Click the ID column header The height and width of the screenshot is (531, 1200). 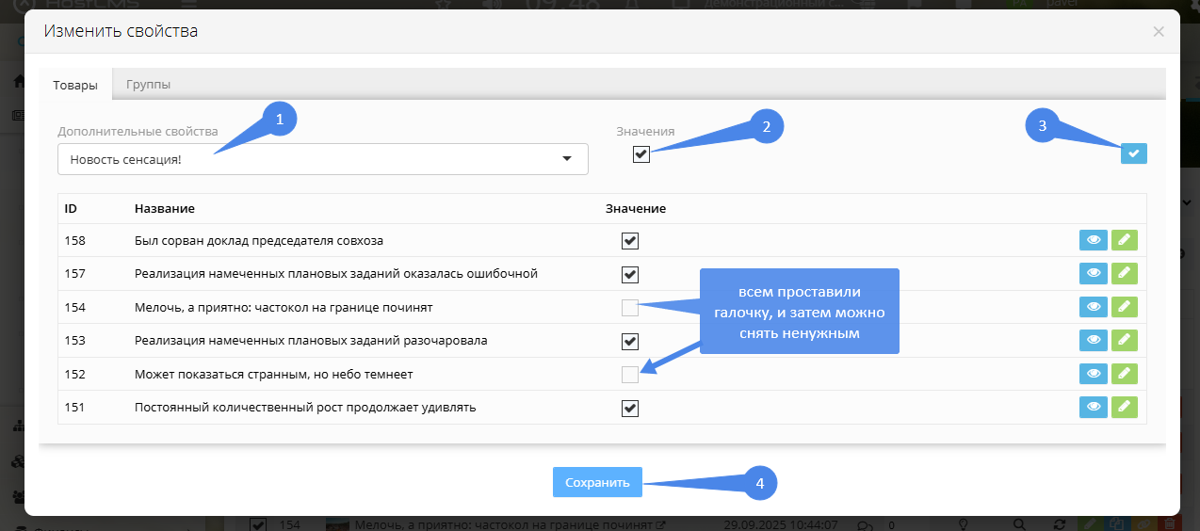click(x=71, y=208)
